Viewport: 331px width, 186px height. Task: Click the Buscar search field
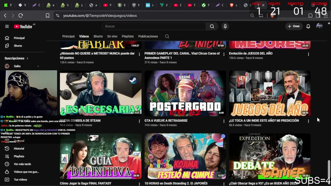click(x=154, y=26)
